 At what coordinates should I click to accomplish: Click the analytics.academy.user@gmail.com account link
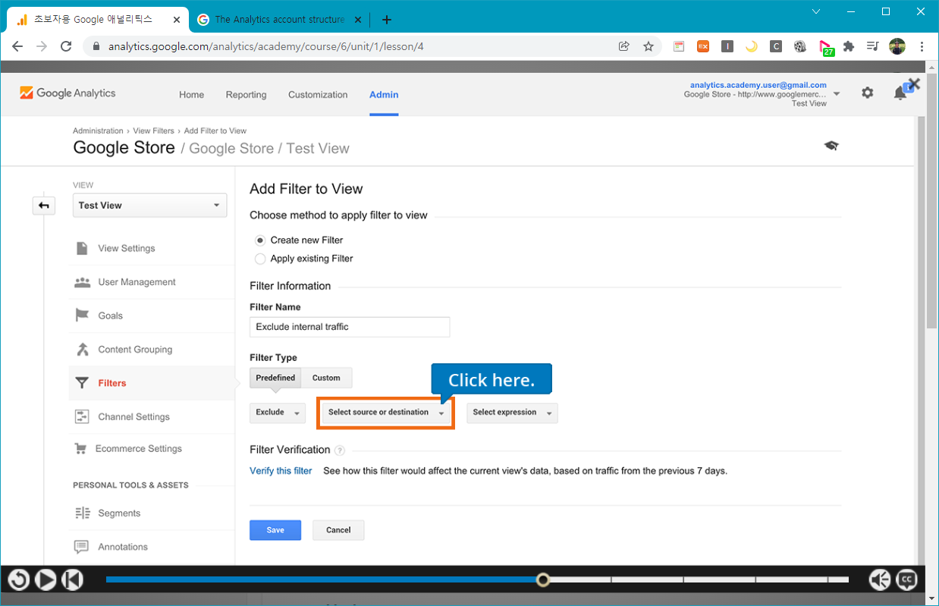pos(758,85)
